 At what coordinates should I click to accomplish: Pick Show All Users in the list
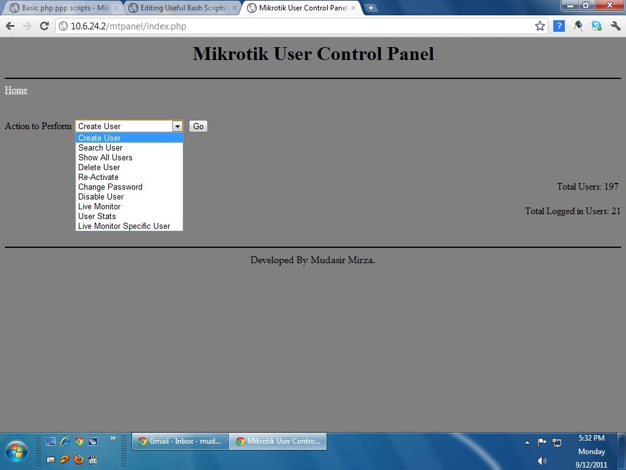tap(129, 157)
